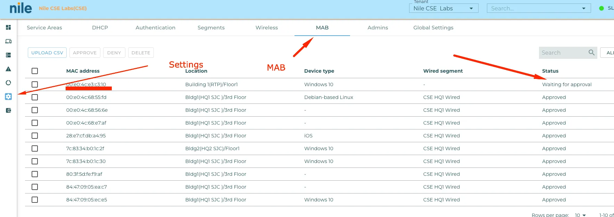This screenshot has height=217, width=614.
Task: Open the circular refresh icon in the sidebar
Action: (8, 83)
